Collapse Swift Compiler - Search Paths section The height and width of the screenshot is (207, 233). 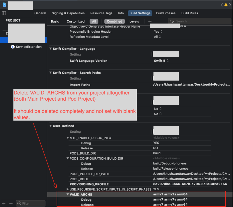pos(51,73)
